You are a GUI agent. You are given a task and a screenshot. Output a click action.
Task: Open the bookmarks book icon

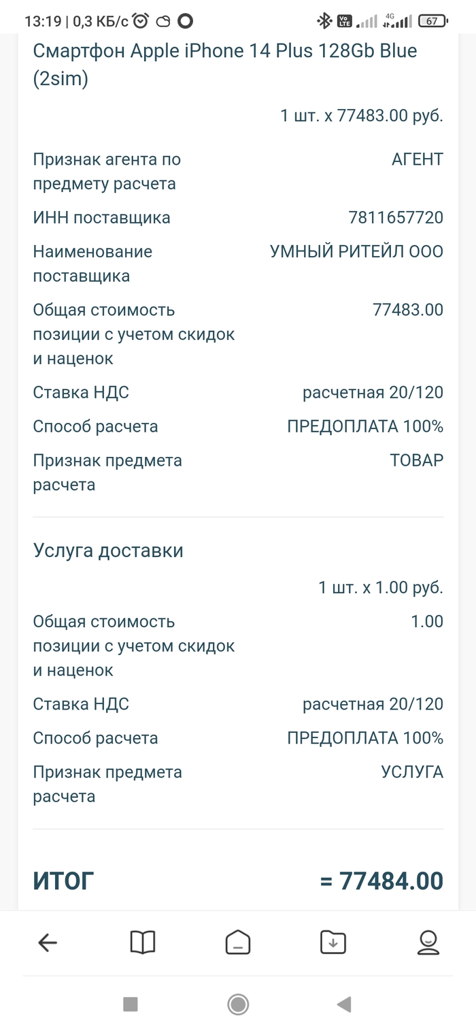click(x=143, y=942)
